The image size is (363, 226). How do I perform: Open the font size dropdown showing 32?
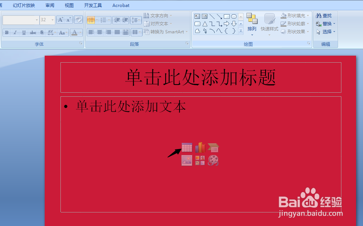[x=47, y=20]
